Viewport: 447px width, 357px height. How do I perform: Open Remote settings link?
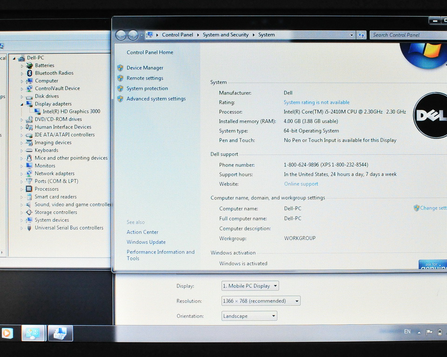(145, 78)
